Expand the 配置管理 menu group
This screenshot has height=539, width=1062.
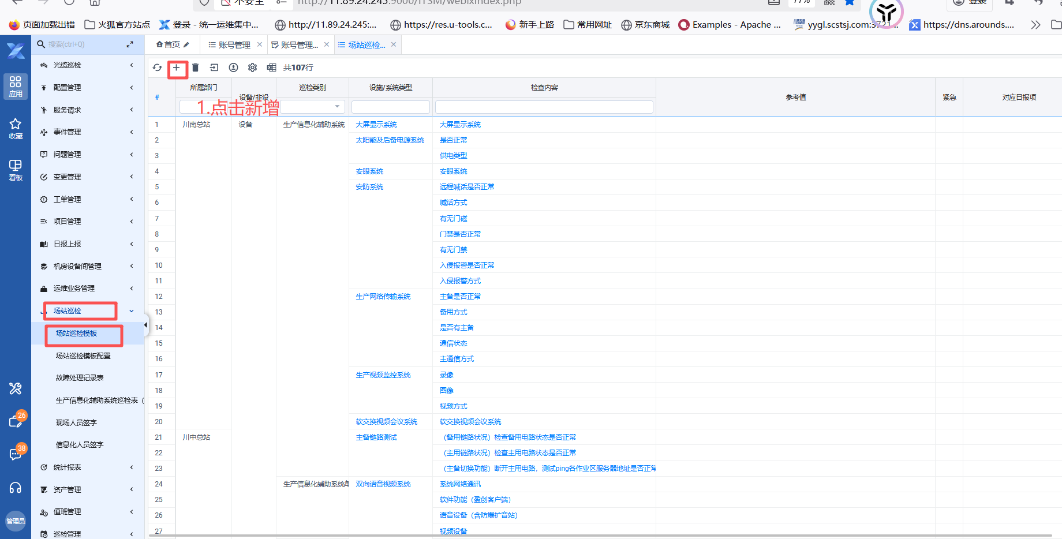(87, 88)
